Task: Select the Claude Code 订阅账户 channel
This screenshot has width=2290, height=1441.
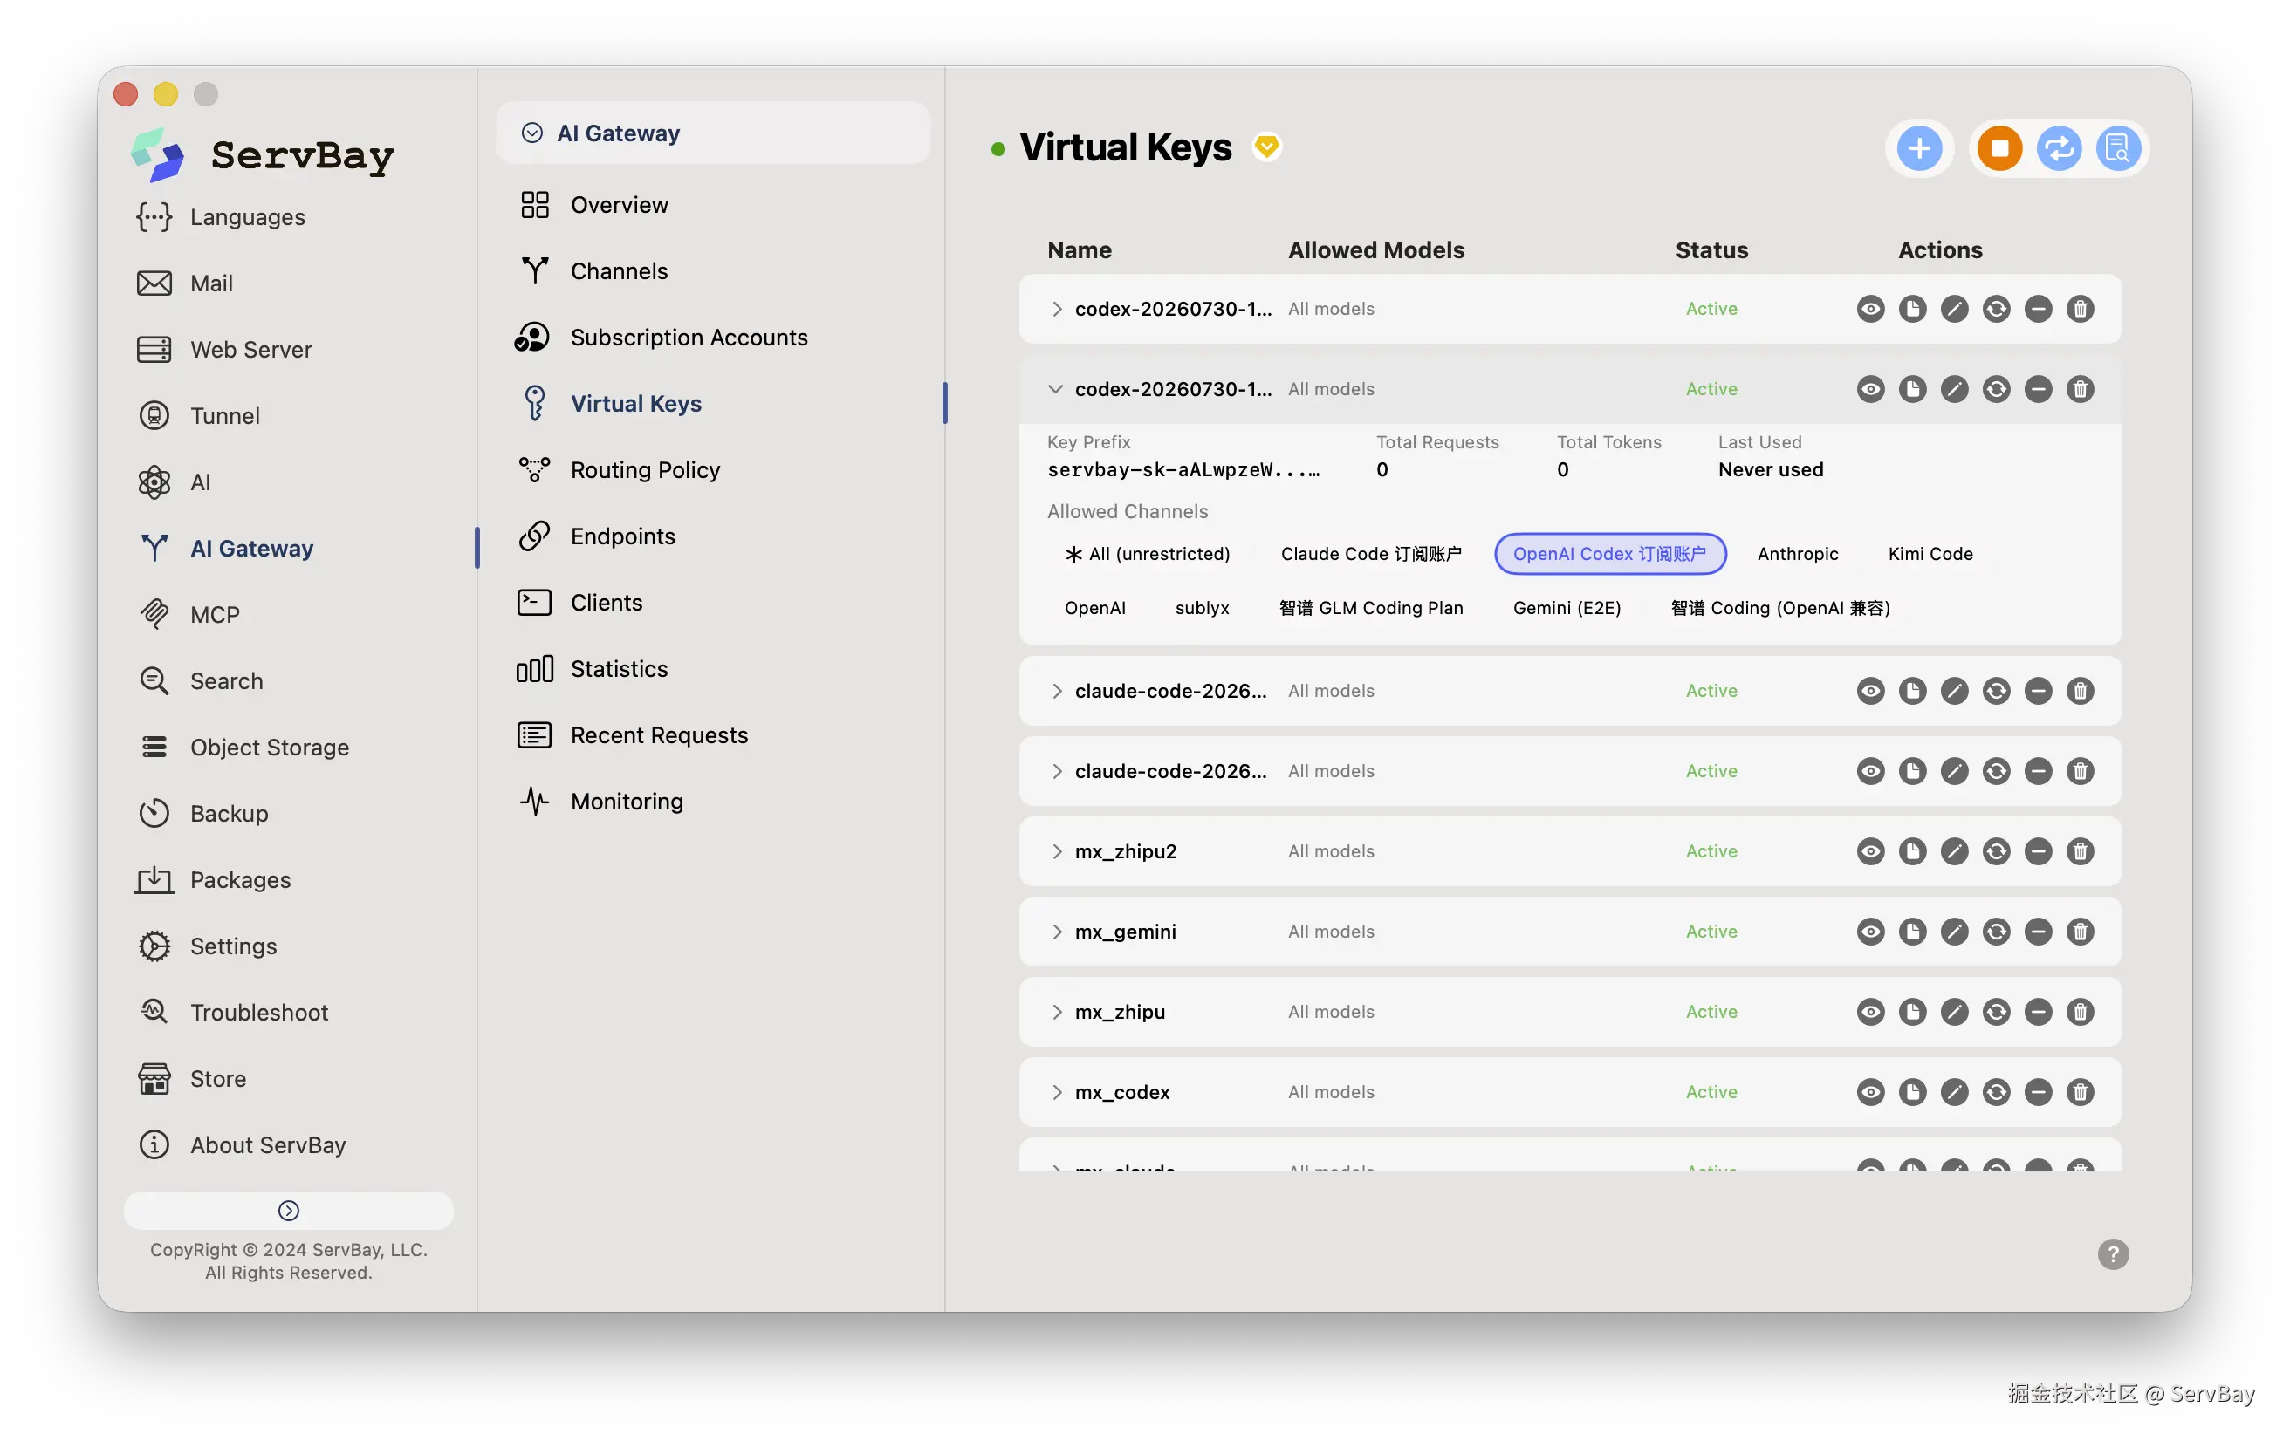Action: pos(1370,554)
